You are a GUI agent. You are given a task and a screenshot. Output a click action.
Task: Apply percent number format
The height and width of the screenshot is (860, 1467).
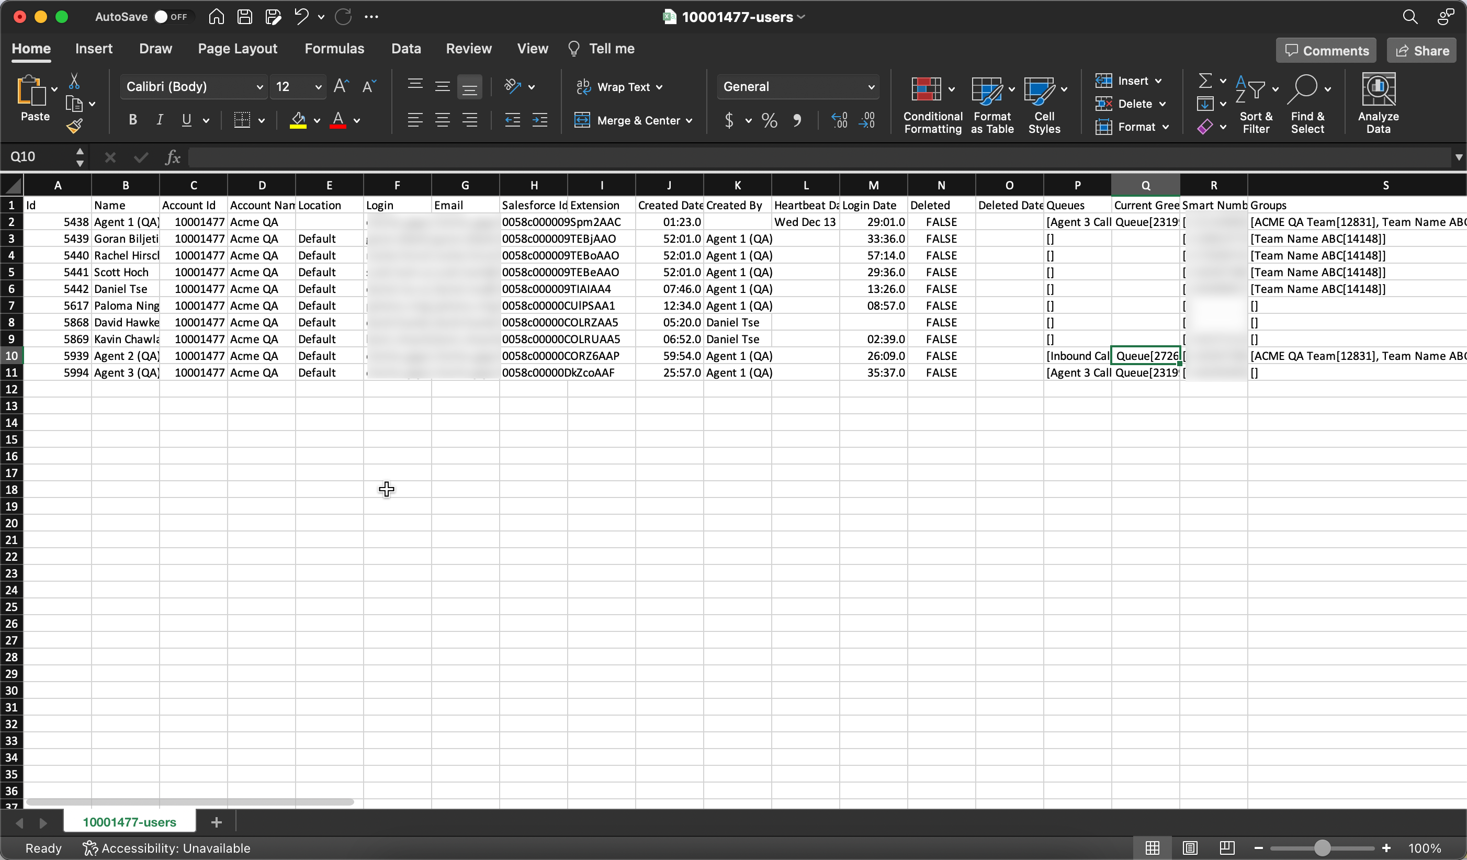pyautogui.click(x=769, y=120)
